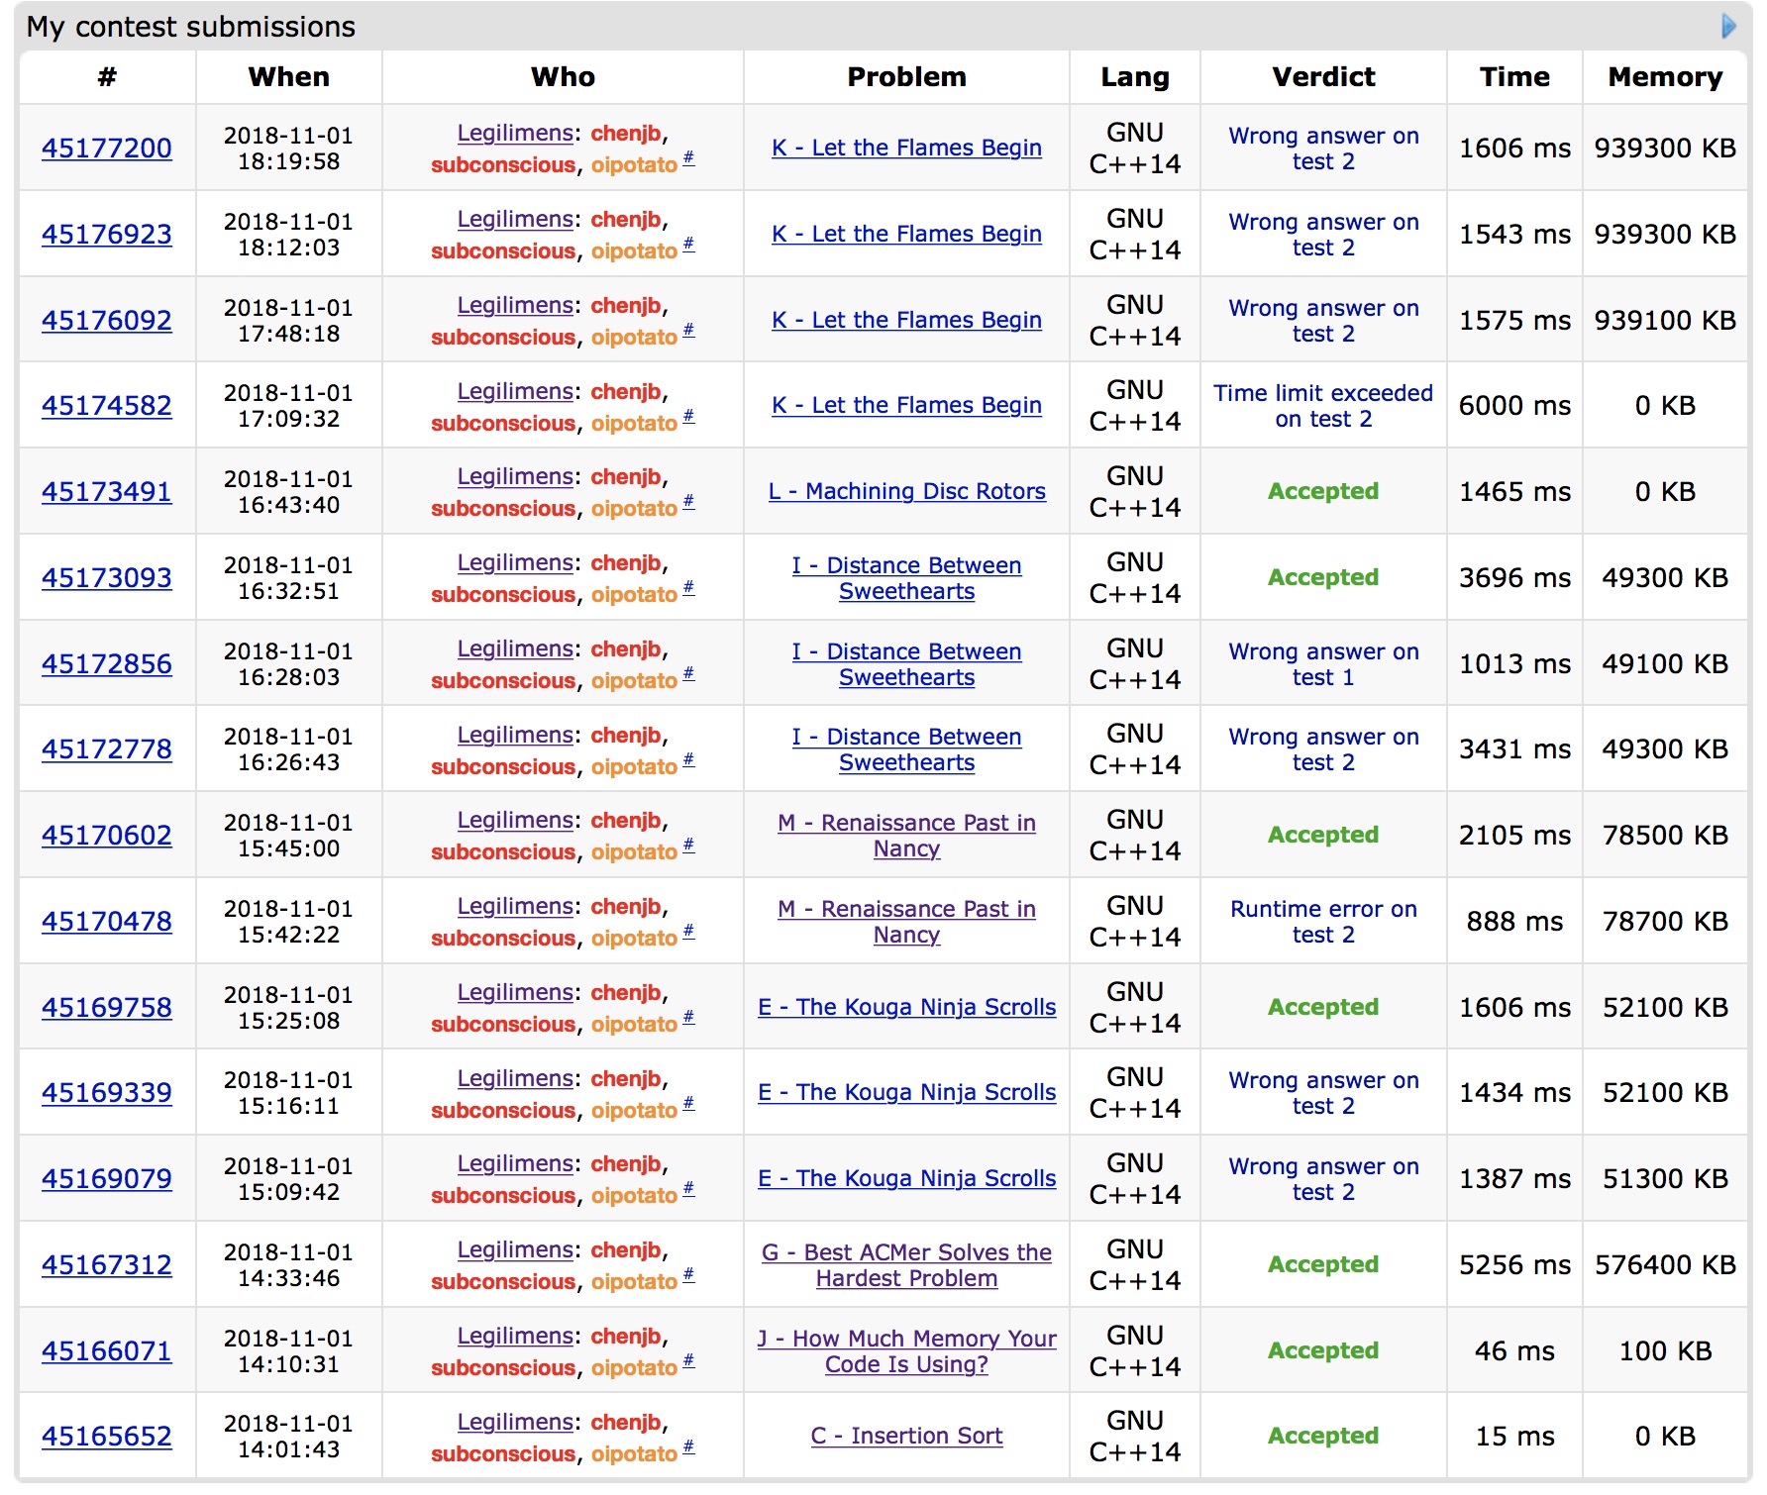Click the # icon in submission 45169758's row

[688, 1018]
